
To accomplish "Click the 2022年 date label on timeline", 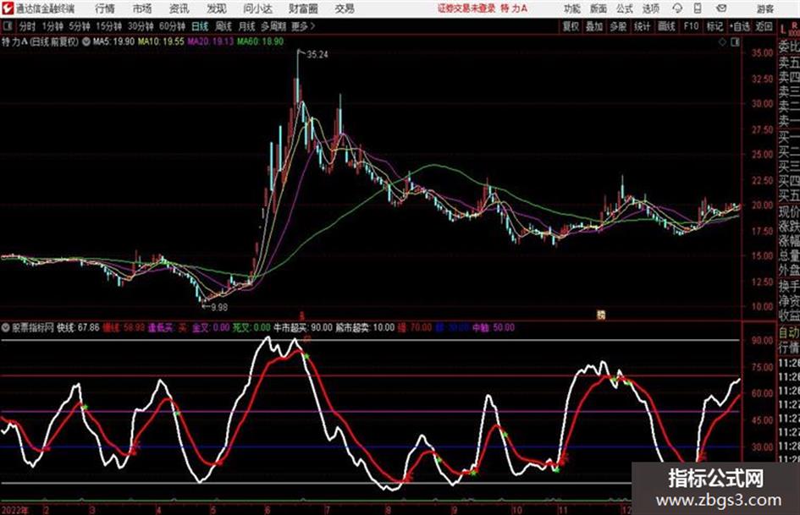I will (14, 509).
